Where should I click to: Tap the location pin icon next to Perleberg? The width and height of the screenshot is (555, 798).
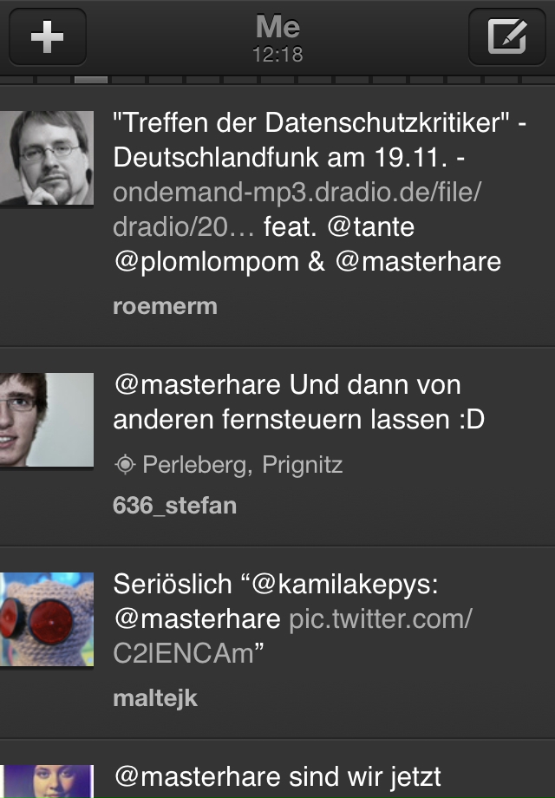tap(125, 465)
